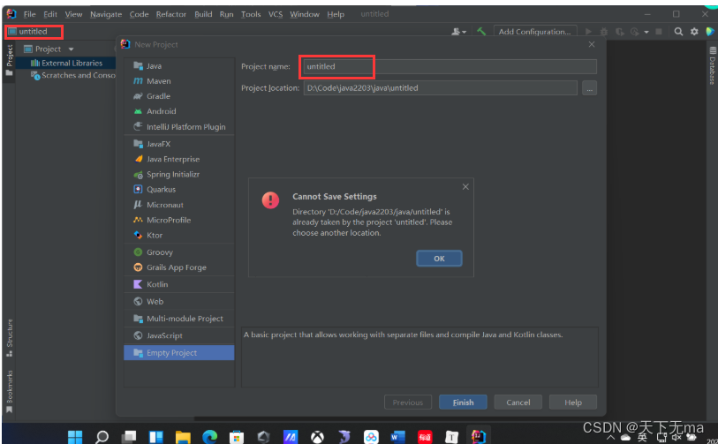The height and width of the screenshot is (444, 718).
Task: Select External Libraries in project tree
Action: pos(66,64)
